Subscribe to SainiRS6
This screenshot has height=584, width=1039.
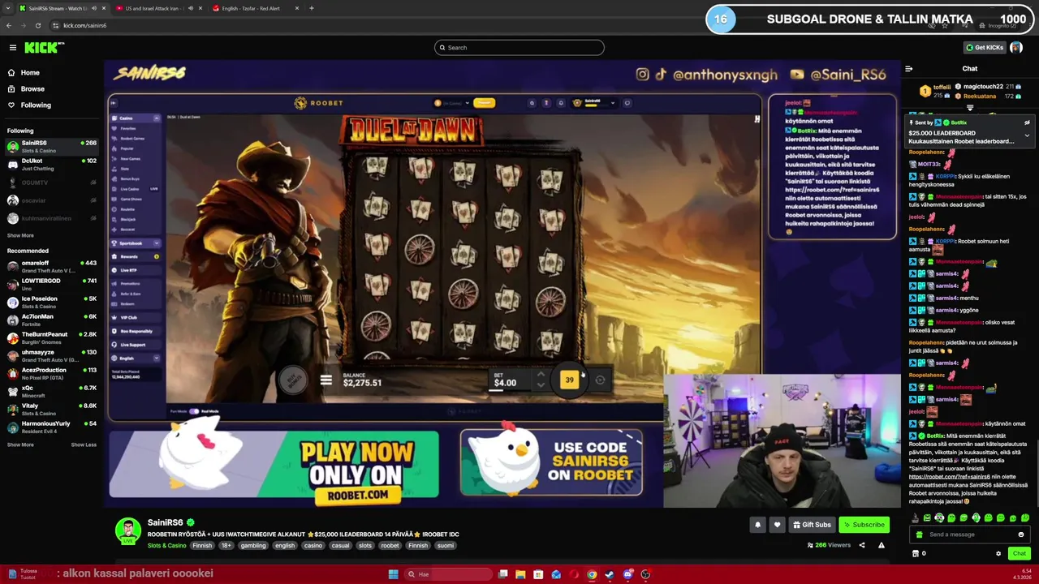864,525
